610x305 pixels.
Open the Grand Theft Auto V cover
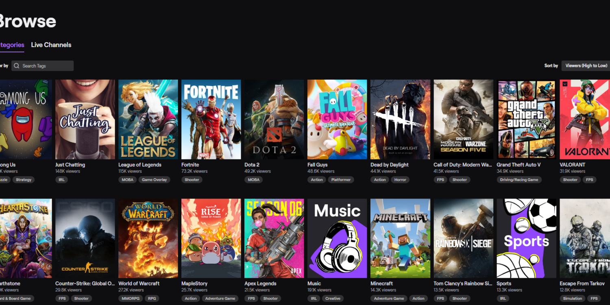click(526, 119)
